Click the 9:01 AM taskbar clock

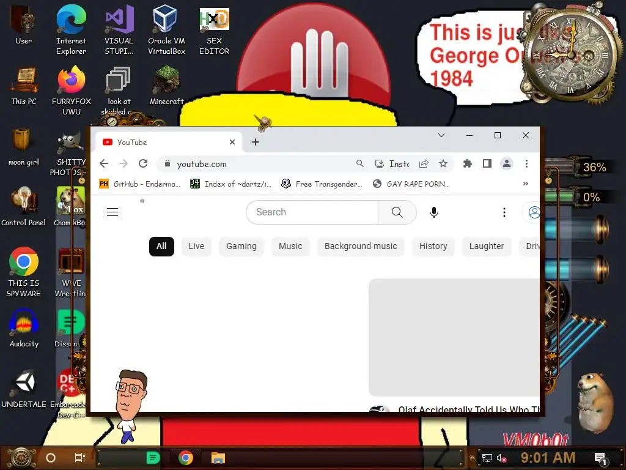tap(548, 458)
